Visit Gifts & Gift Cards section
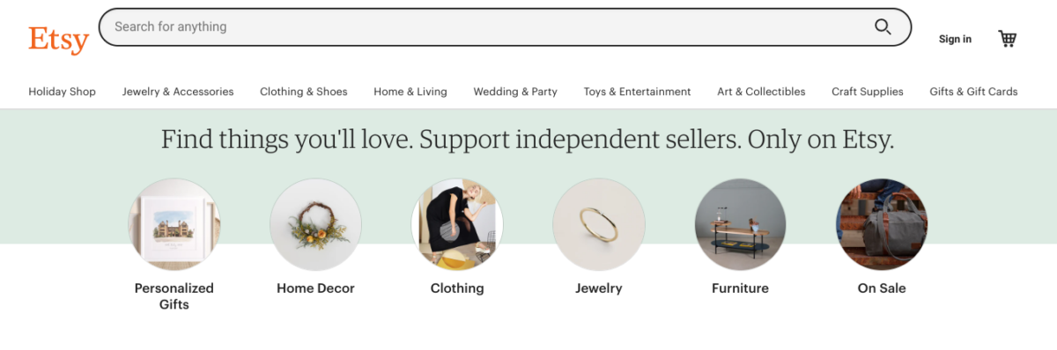The width and height of the screenshot is (1057, 350). (x=973, y=91)
